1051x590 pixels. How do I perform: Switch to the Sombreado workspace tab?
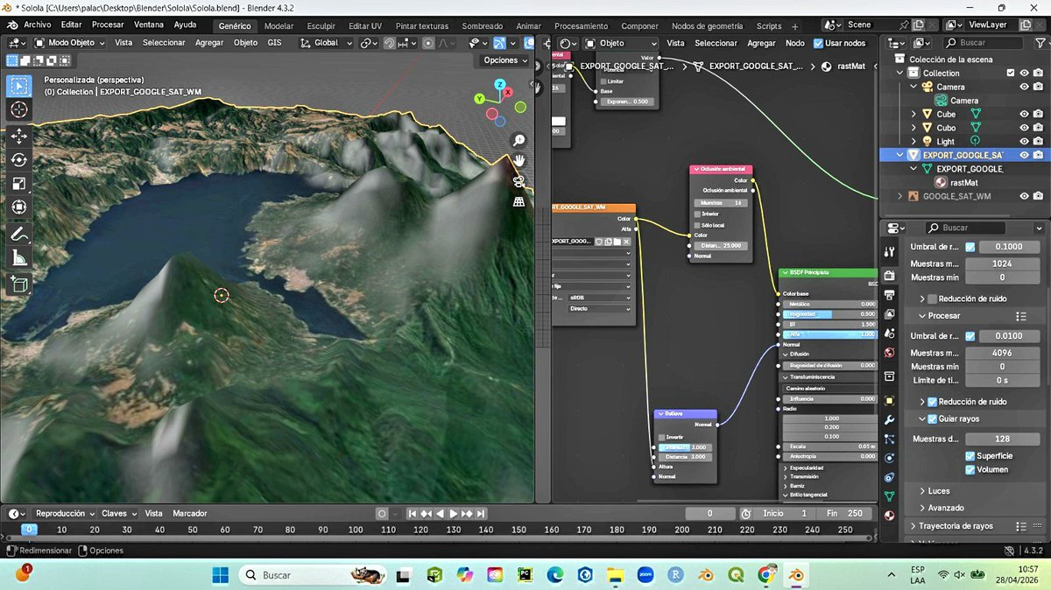pos(482,26)
